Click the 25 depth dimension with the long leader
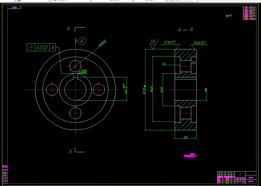The width and height of the screenshot is (261, 186). [x=164, y=64]
